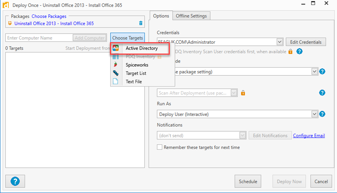This screenshot has height=193, width=337.
Task: Expand the package setting dropdown arrow
Action: 314,71
